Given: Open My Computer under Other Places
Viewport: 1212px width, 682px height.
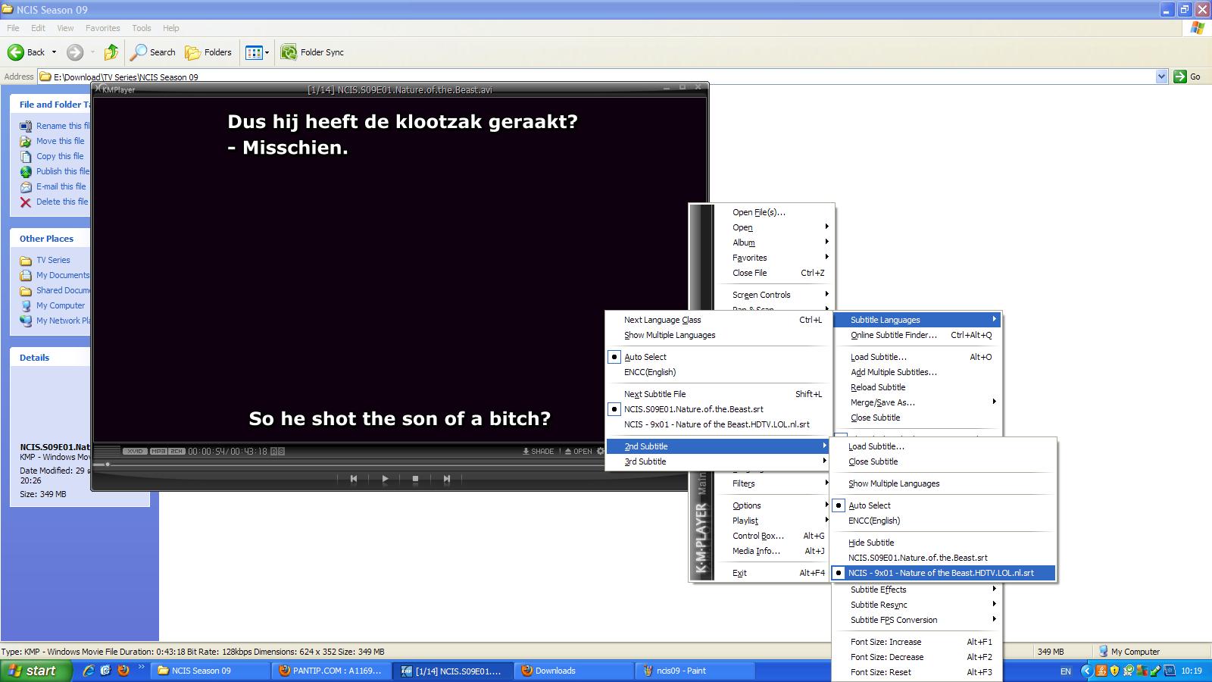Looking at the screenshot, I should click(x=61, y=305).
